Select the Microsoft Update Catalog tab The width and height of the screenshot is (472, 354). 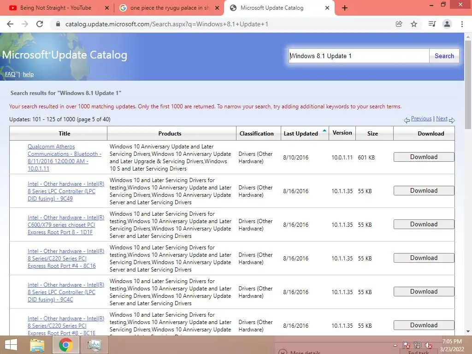point(272,8)
